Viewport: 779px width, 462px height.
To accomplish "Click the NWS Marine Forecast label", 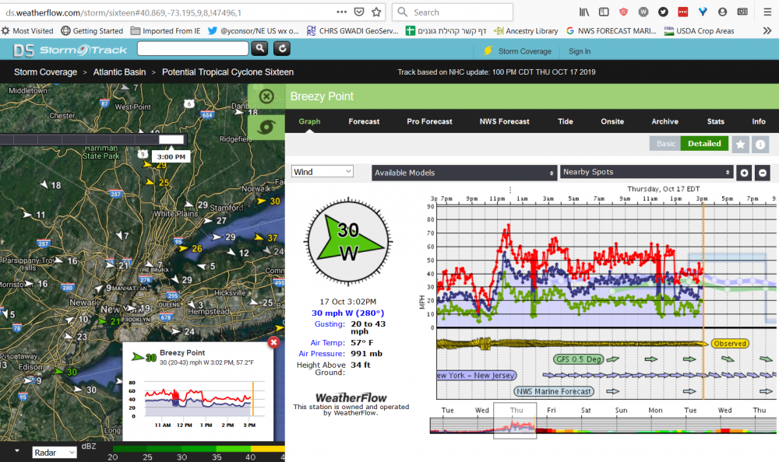I will click(x=553, y=391).
